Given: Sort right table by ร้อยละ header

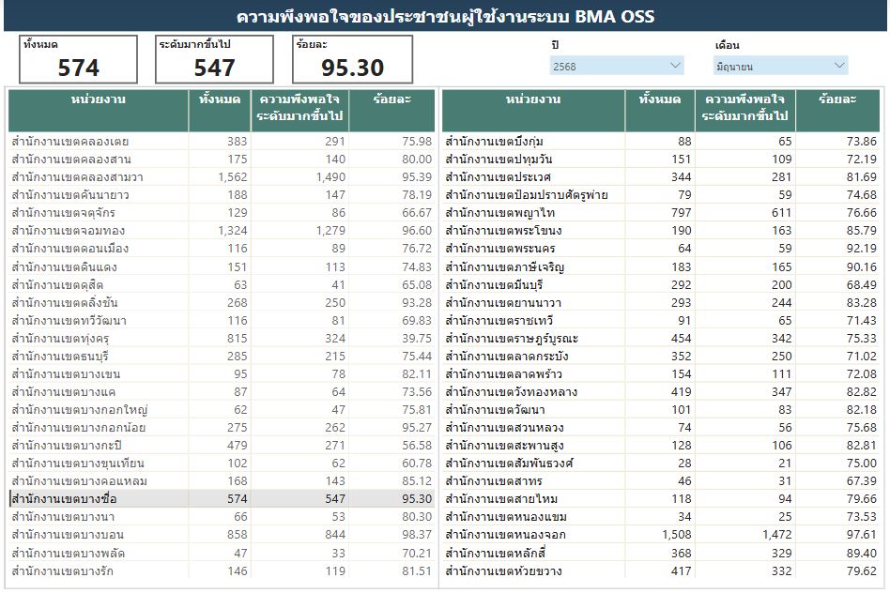Looking at the screenshot, I should (837, 111).
